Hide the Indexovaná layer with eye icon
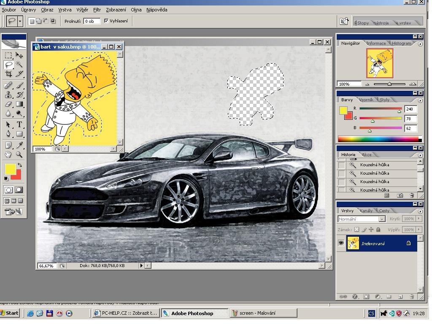 point(342,243)
